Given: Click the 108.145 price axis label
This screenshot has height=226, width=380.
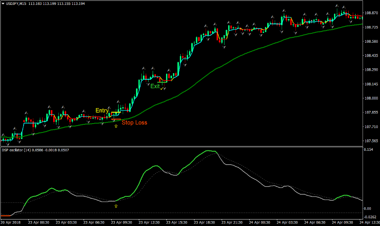Looking at the screenshot, I should point(371,84).
